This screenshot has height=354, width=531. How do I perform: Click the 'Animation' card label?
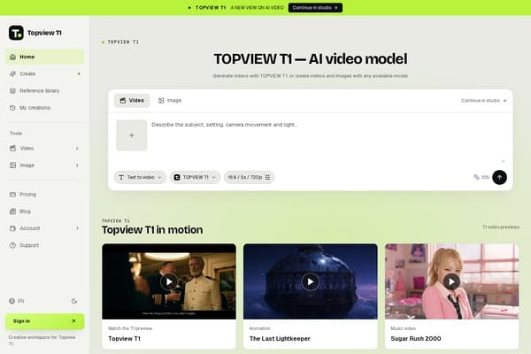(x=259, y=328)
